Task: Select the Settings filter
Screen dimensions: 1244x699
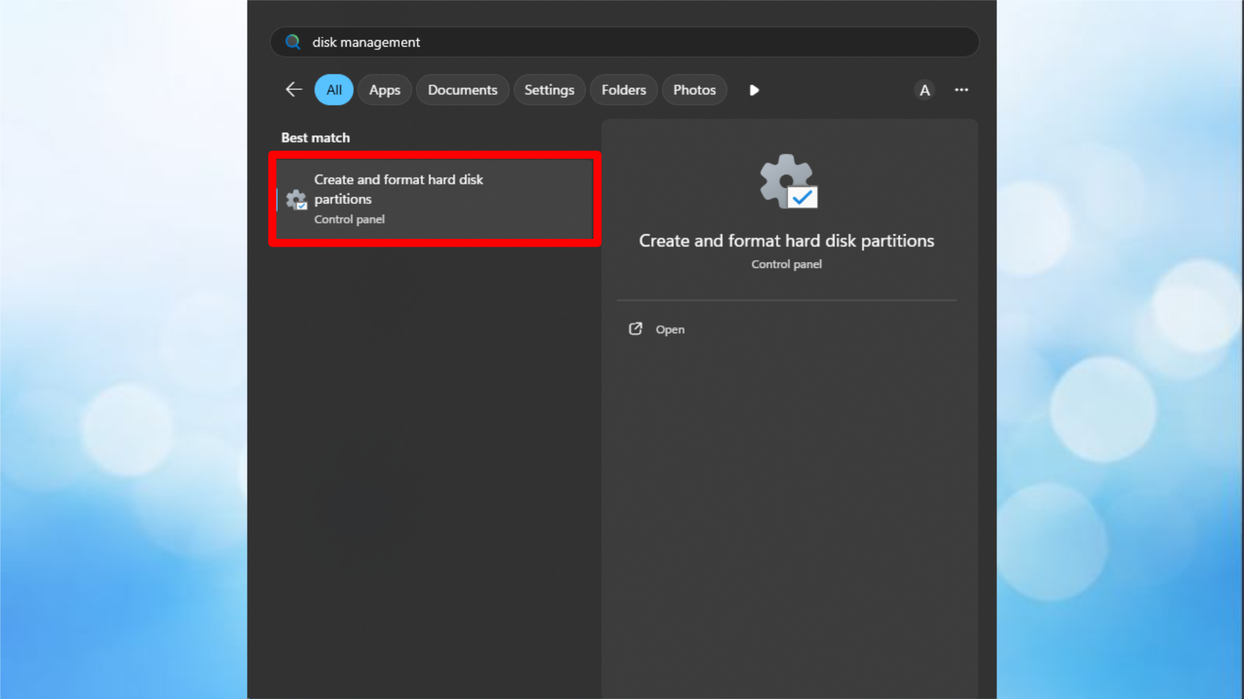Action: pos(549,89)
